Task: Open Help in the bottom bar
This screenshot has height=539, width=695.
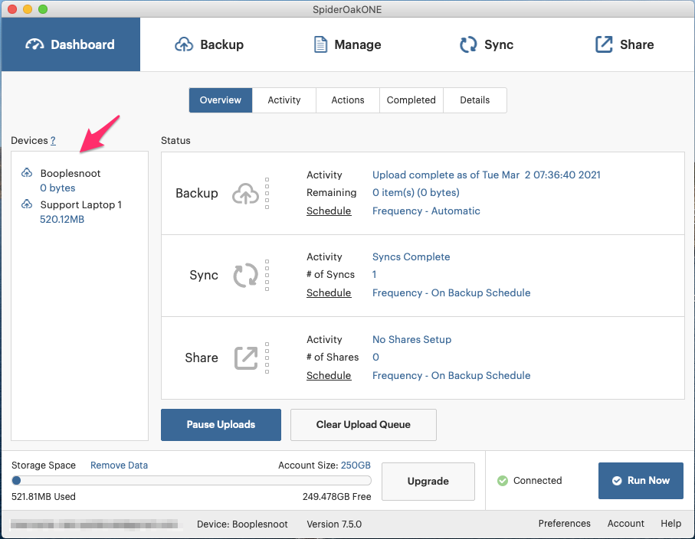Action: [671, 524]
